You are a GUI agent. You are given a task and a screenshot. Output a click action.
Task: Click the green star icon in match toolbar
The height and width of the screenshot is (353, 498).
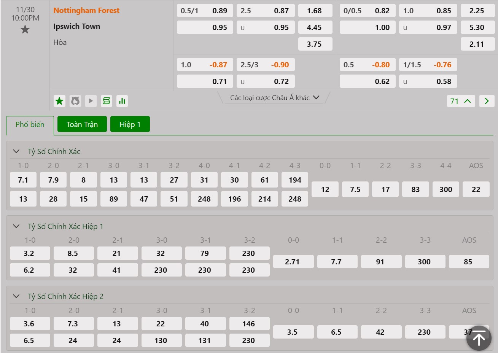[59, 101]
